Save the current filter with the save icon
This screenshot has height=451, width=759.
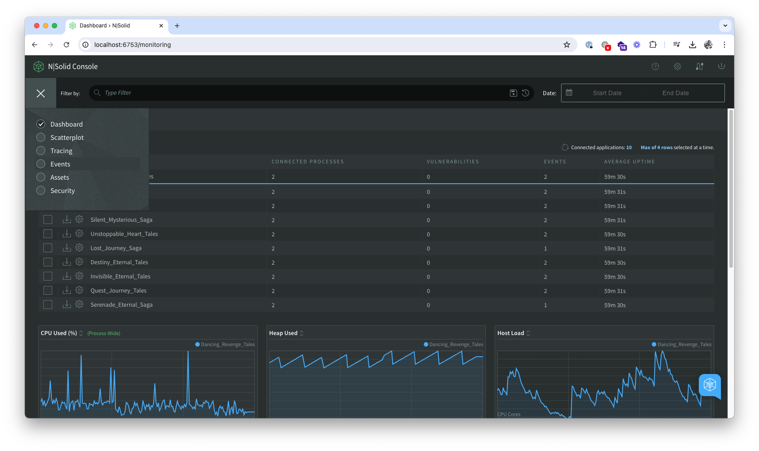513,93
